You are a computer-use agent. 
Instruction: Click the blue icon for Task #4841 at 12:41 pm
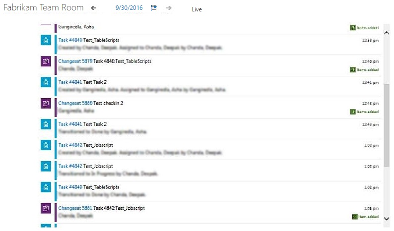46,82
